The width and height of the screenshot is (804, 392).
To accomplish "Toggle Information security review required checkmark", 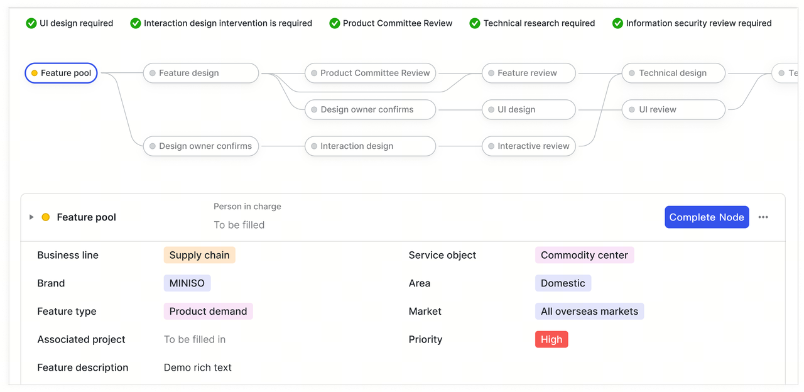I will 617,23.
